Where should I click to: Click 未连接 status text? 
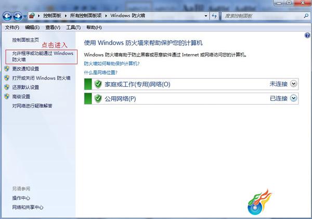(279, 84)
